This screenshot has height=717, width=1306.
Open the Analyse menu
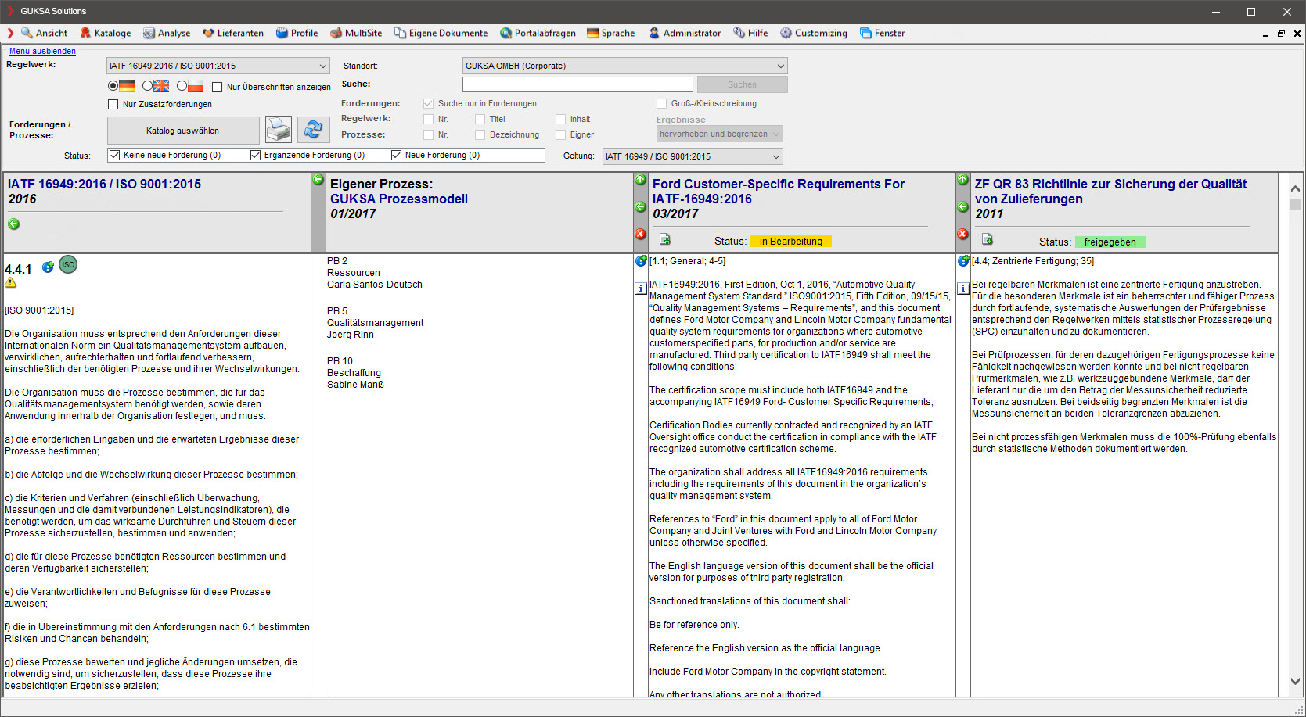click(167, 33)
